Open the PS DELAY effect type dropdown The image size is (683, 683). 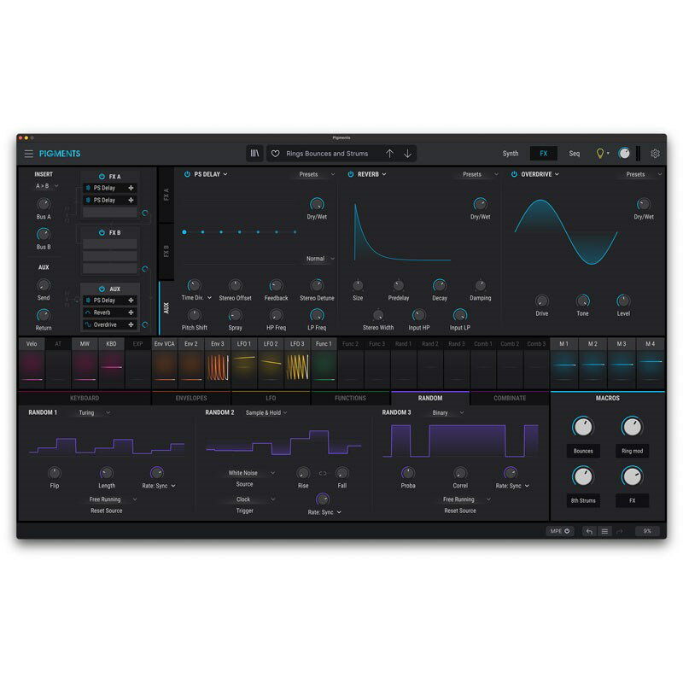[x=211, y=174]
